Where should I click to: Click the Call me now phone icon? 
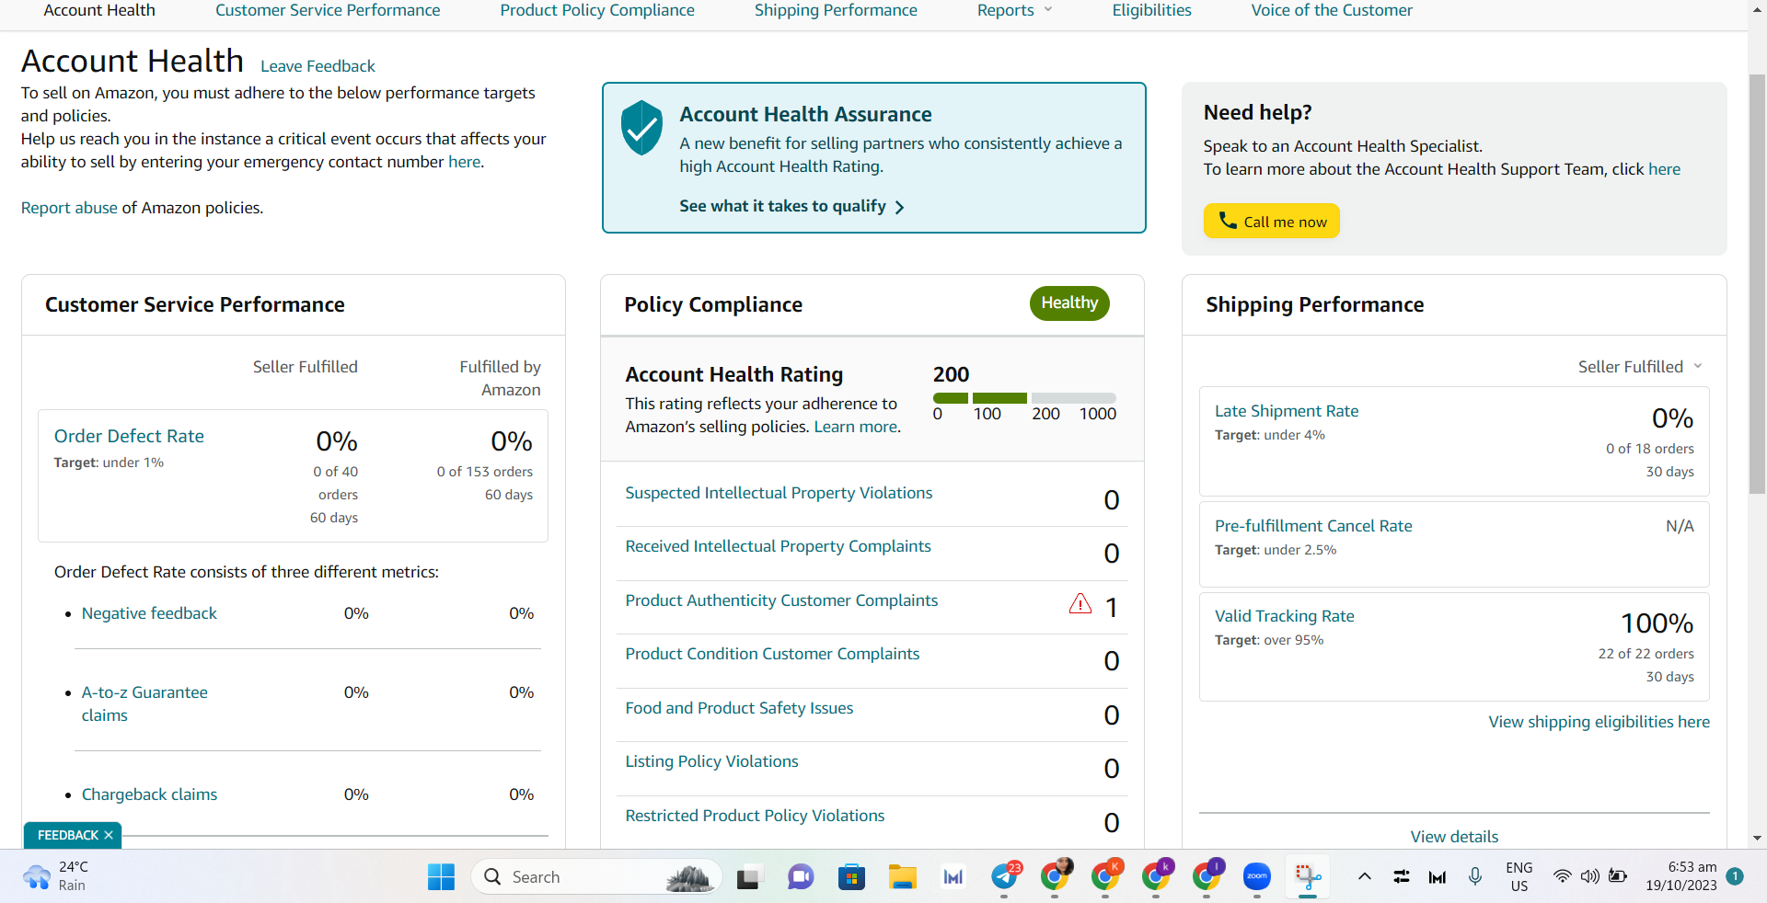tap(1228, 221)
